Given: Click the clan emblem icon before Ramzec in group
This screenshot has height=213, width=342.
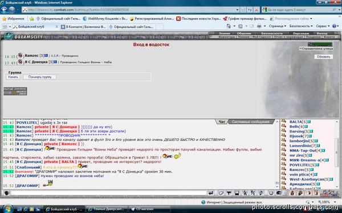Looking at the screenshot, I should 20,56.
